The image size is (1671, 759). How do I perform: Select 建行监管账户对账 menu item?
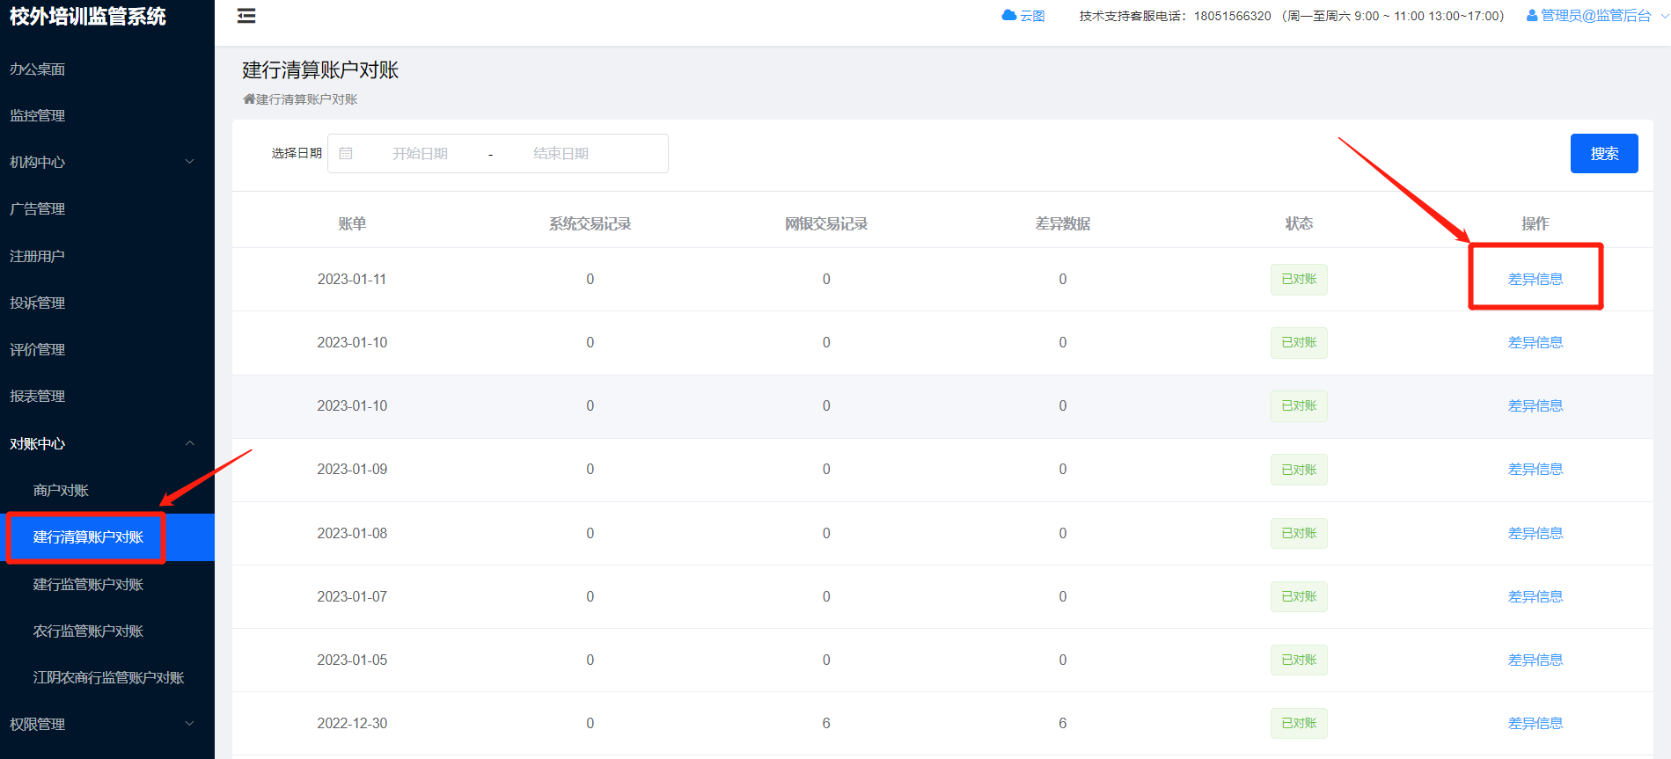click(88, 585)
